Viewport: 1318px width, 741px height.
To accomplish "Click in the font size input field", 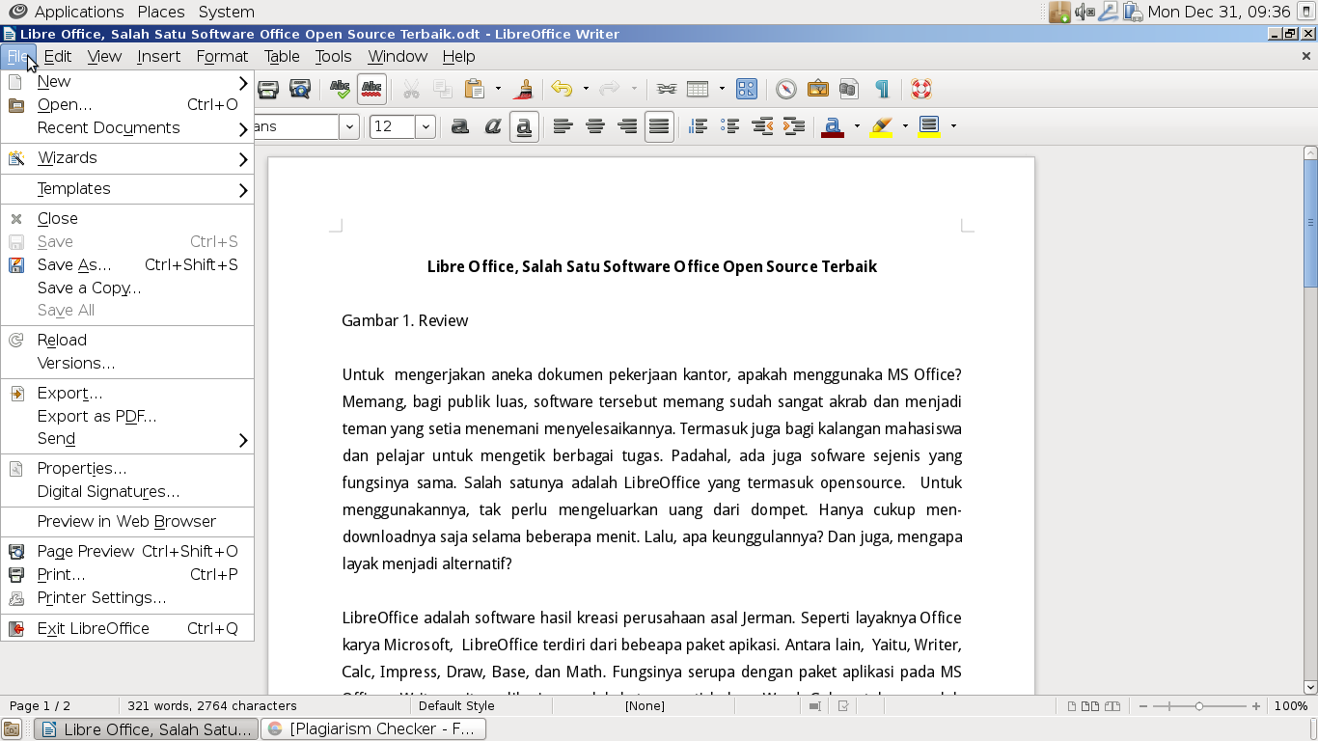I will click(393, 126).
